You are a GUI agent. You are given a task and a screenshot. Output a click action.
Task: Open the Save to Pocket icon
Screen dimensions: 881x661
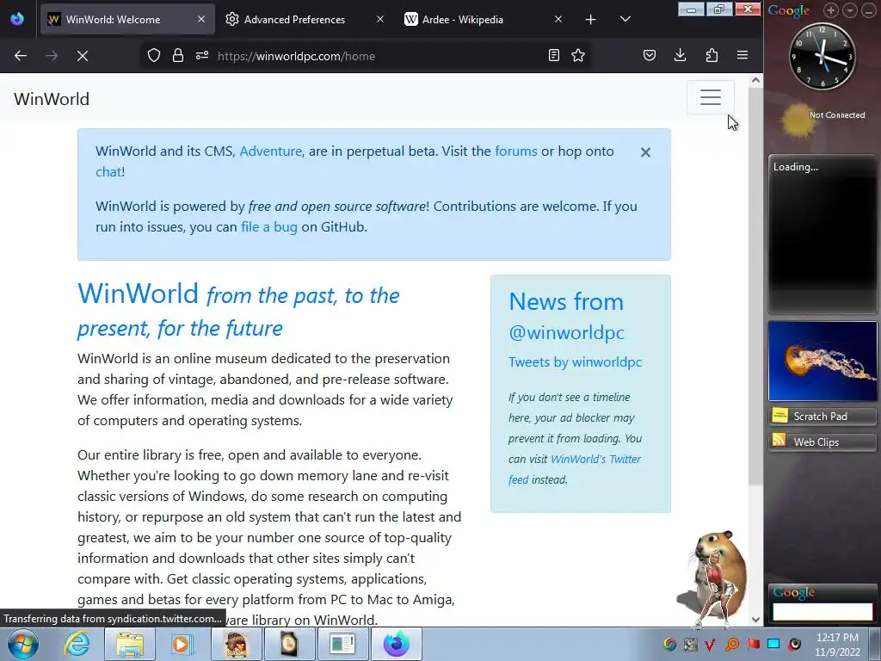coord(650,55)
